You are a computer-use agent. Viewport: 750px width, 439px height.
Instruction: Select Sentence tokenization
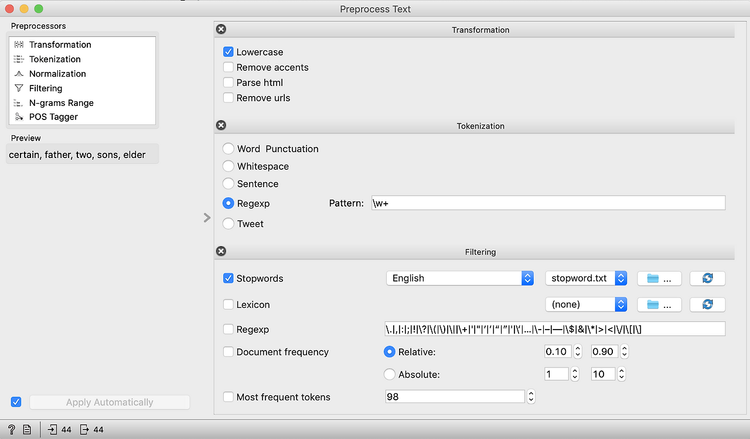(x=229, y=184)
